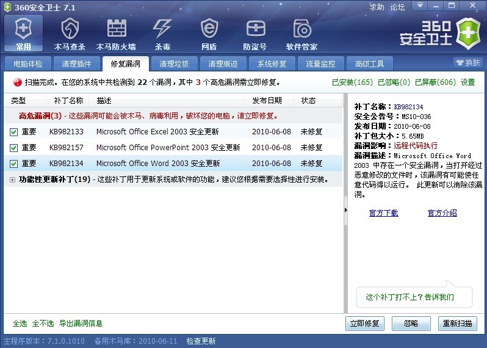Open the 求助 help link

click(x=377, y=7)
